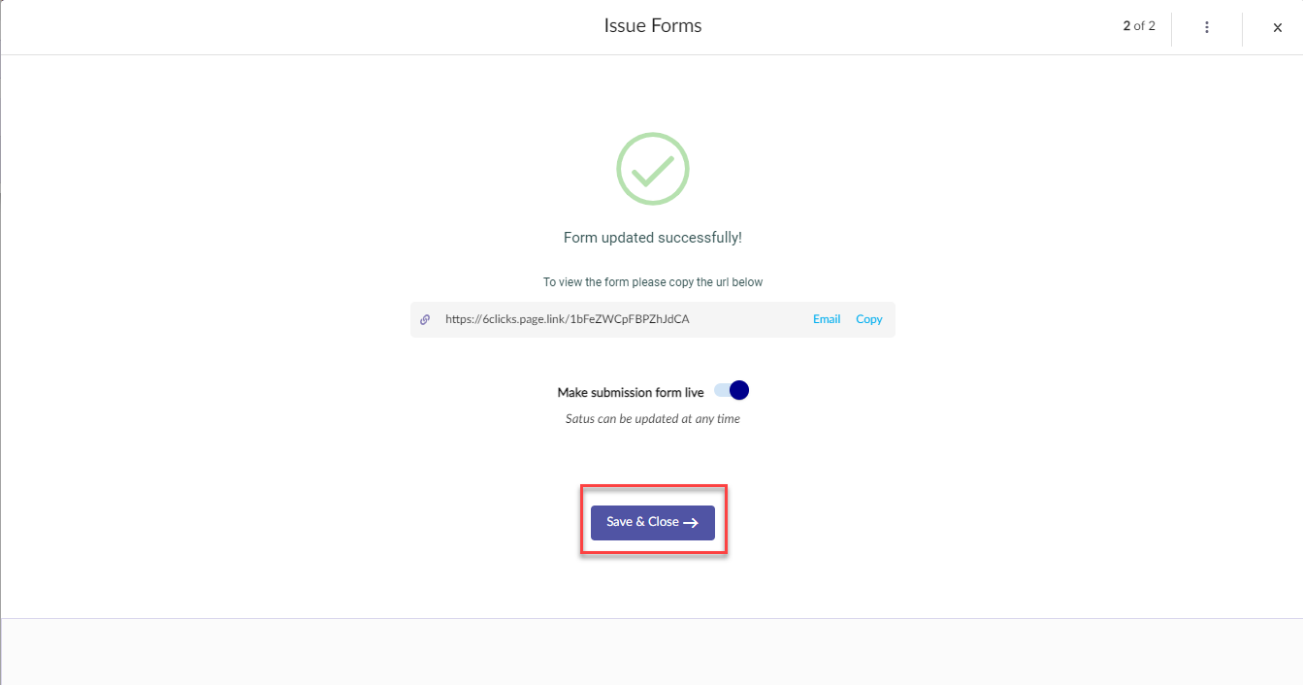This screenshot has height=685, width=1303.
Task: Disable the Make submission form live toggle
Action: tap(732, 391)
